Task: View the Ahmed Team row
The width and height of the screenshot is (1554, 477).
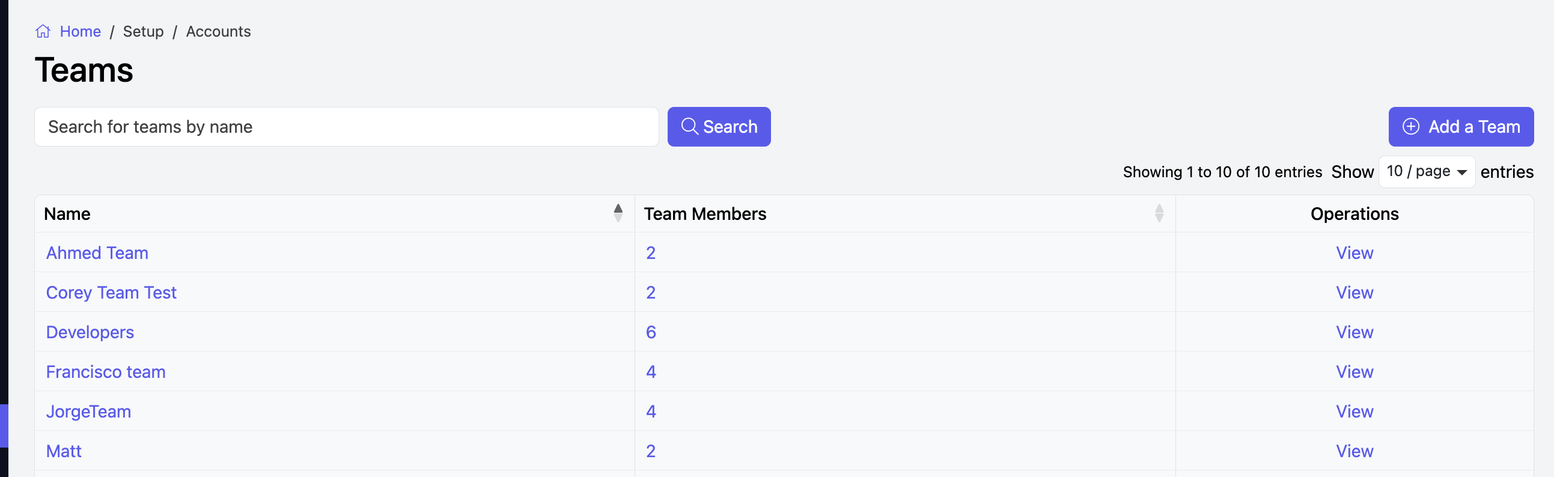Action: tap(1354, 254)
